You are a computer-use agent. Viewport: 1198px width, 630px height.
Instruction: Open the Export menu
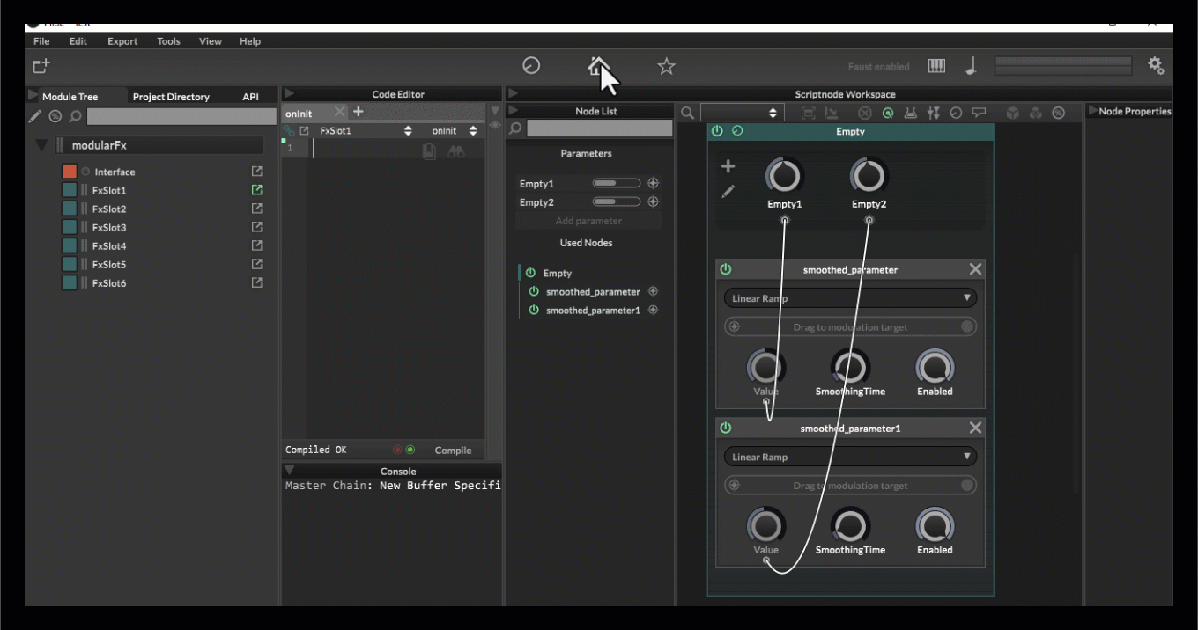coord(122,41)
